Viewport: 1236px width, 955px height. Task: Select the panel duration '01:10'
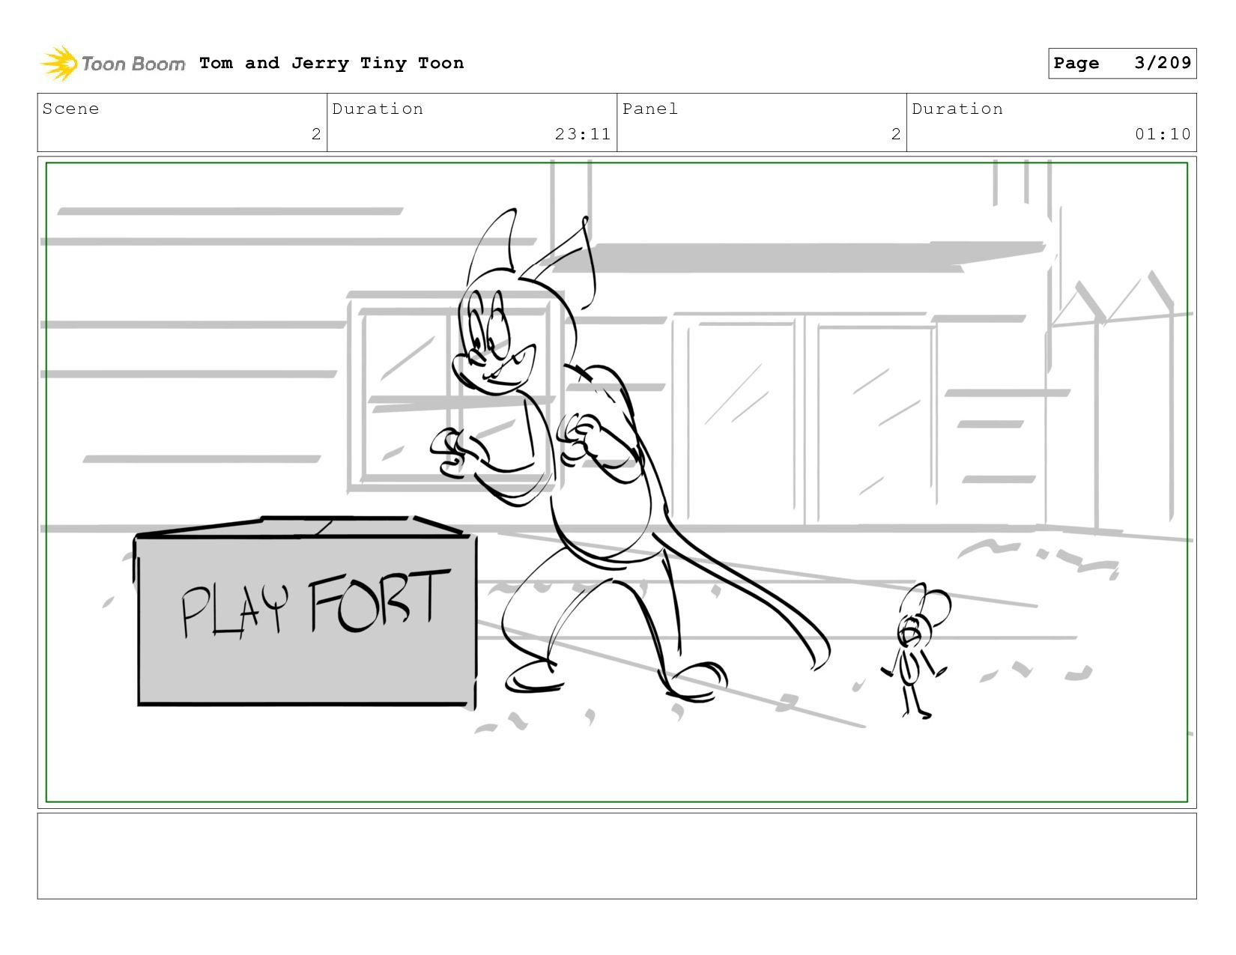1163,134
